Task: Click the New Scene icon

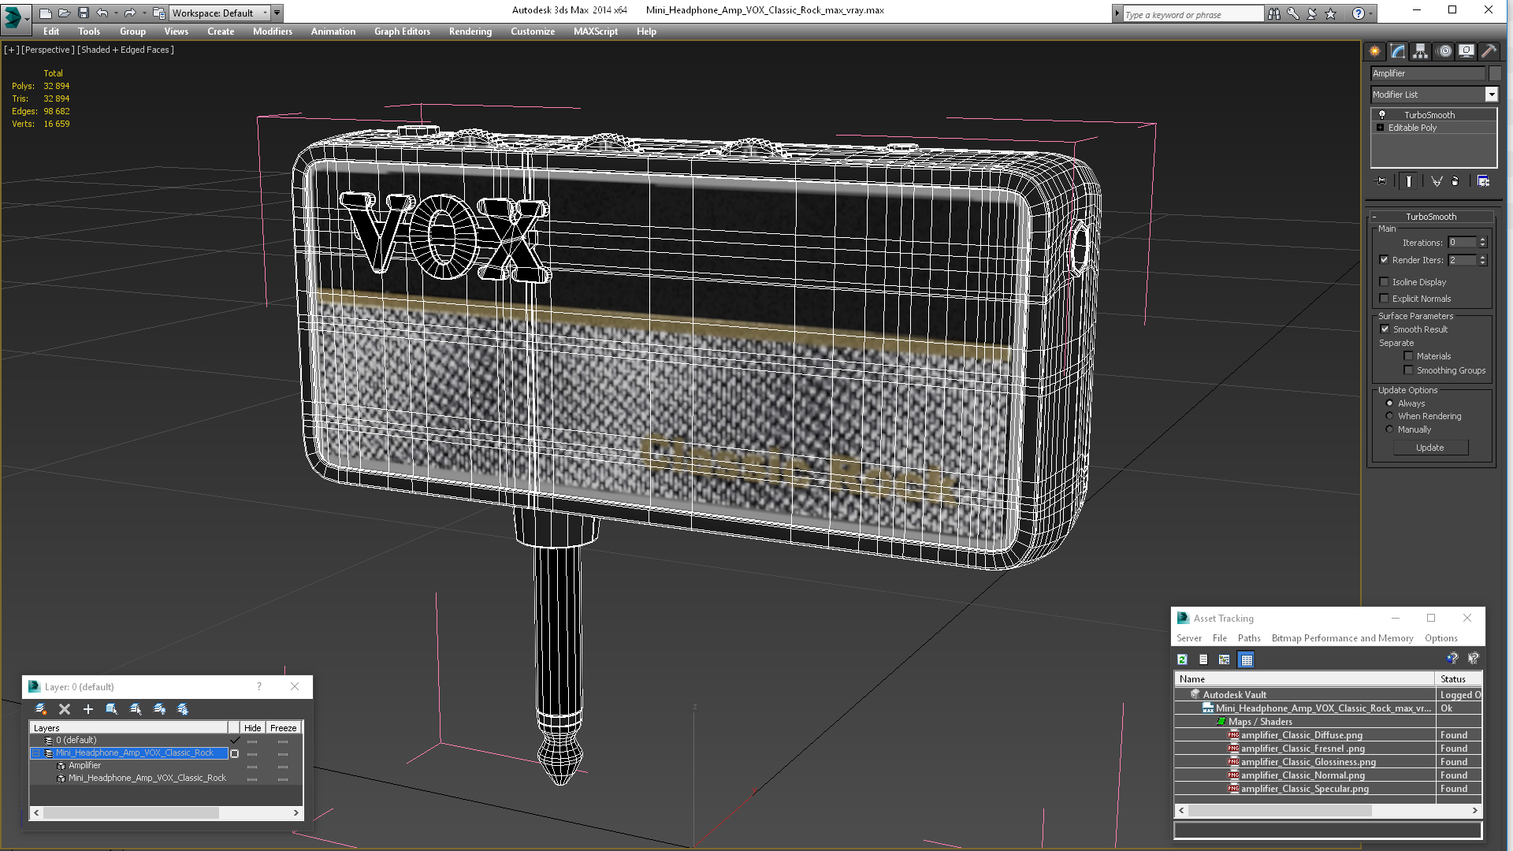Action: [45, 13]
